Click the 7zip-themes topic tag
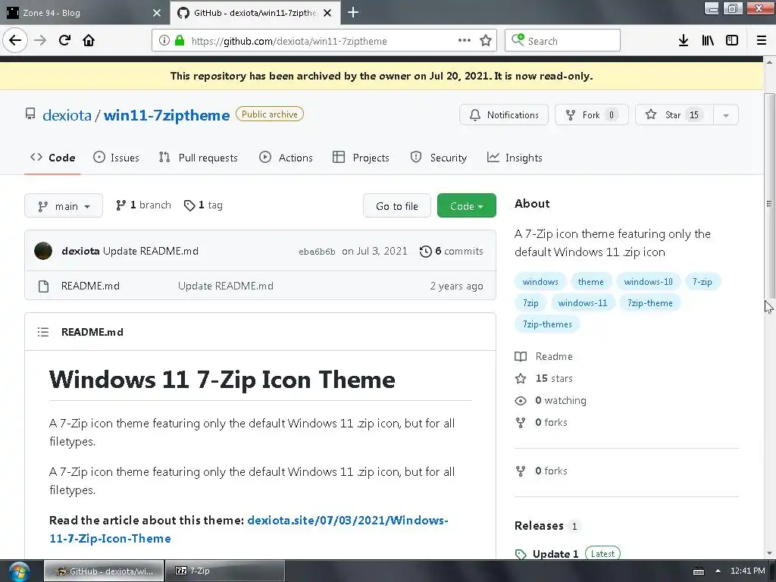The width and height of the screenshot is (776, 582). click(x=547, y=324)
